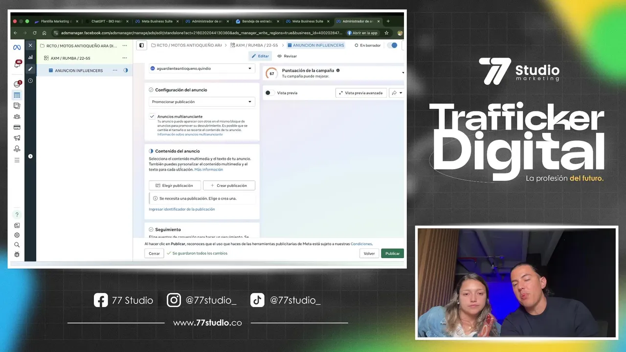The image size is (626, 352).
Task: Bookmark page with the star icon
Action: coord(386,33)
